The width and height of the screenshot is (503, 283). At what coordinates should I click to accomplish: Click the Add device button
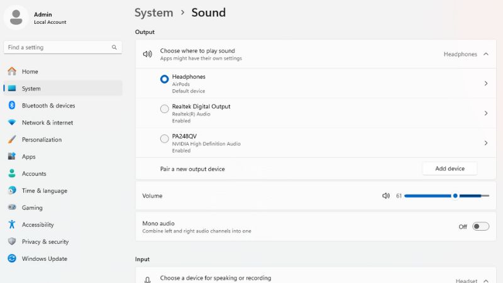click(450, 169)
